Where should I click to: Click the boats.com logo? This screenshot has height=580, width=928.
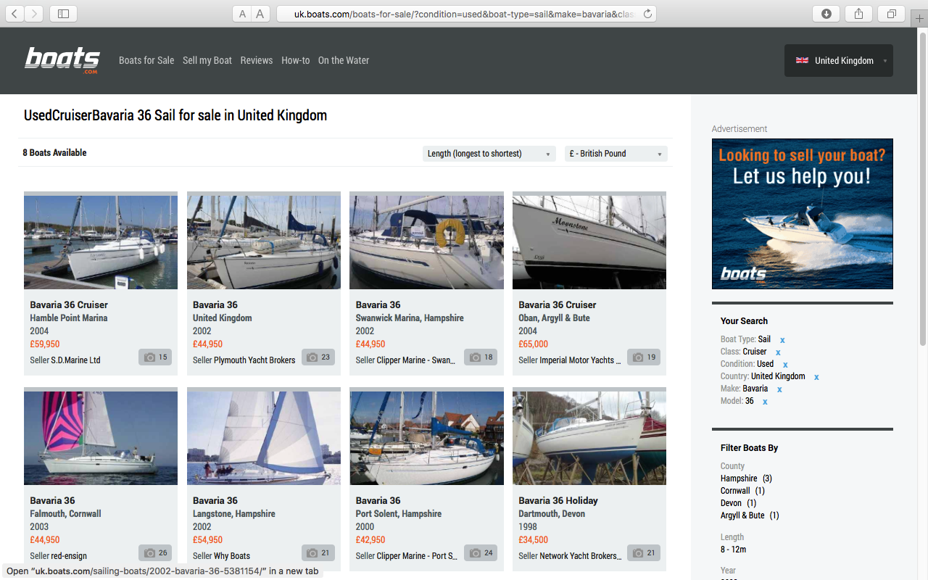click(x=63, y=60)
